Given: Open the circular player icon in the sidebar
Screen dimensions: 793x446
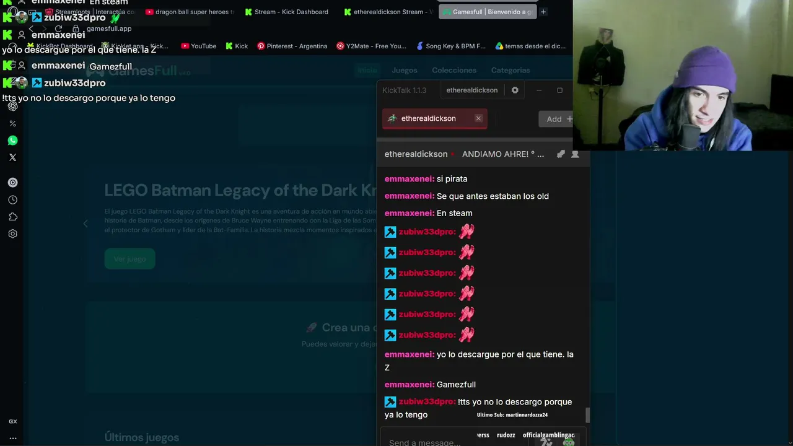Looking at the screenshot, I should point(12,183).
